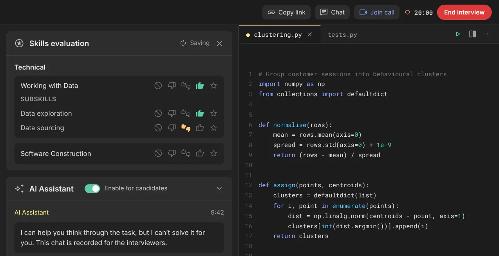
Task: Toggle Enable for candidates switch
Action: coord(92,188)
